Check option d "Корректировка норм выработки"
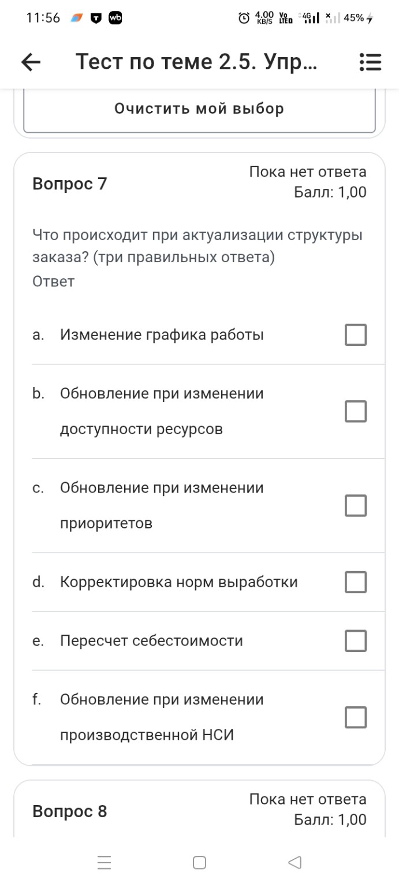The image size is (399, 887). tap(357, 582)
